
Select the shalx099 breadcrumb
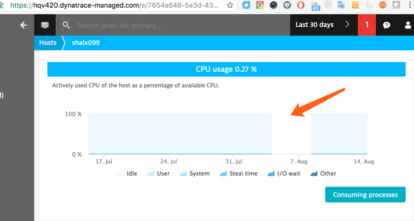click(x=86, y=43)
